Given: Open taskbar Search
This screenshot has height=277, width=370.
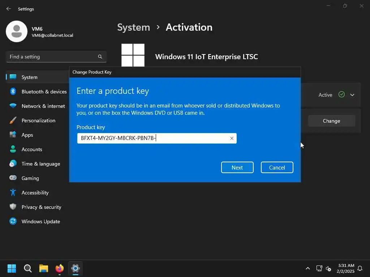Looking at the screenshot, I should tap(27, 268).
